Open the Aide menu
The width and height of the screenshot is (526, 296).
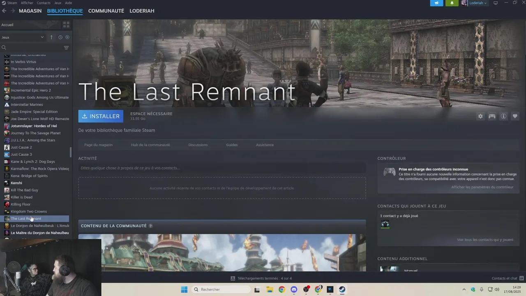coord(69,3)
